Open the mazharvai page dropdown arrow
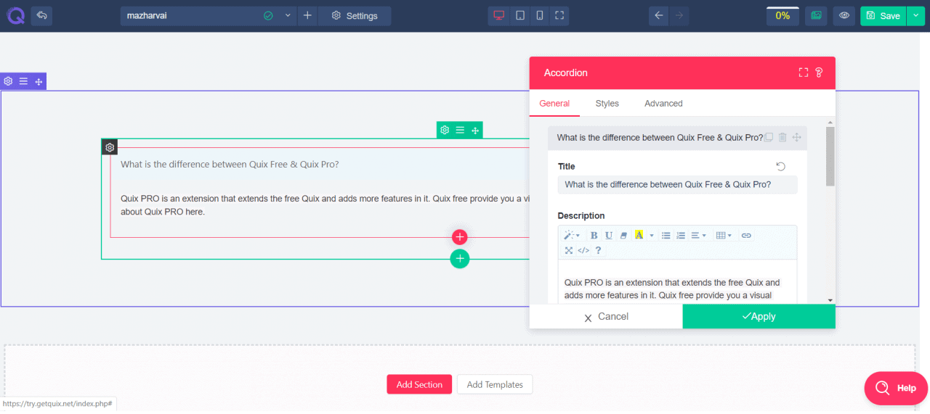 click(x=288, y=15)
